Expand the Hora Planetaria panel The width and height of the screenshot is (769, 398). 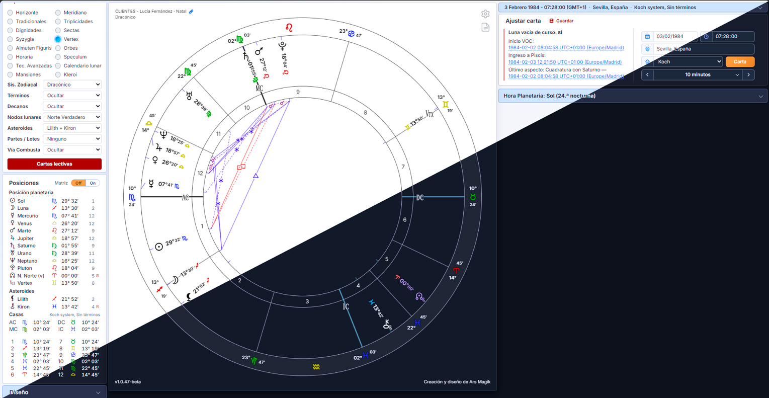633,96
